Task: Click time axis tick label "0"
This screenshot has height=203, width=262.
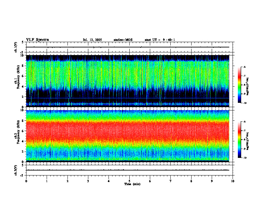Action: pyautogui.click(x=26, y=181)
